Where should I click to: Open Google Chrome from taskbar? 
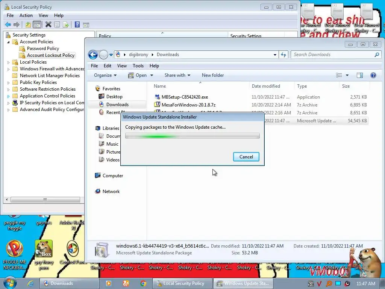point(143,283)
